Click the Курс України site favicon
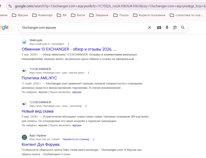This screenshot has height=158, width=206. [24, 137]
